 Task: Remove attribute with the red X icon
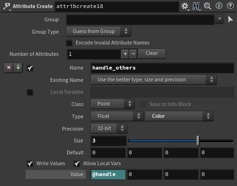[9, 68]
